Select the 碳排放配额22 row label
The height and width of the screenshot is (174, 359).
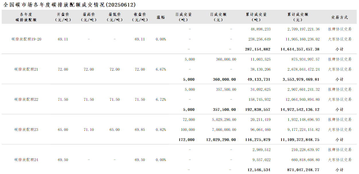tap(26, 99)
